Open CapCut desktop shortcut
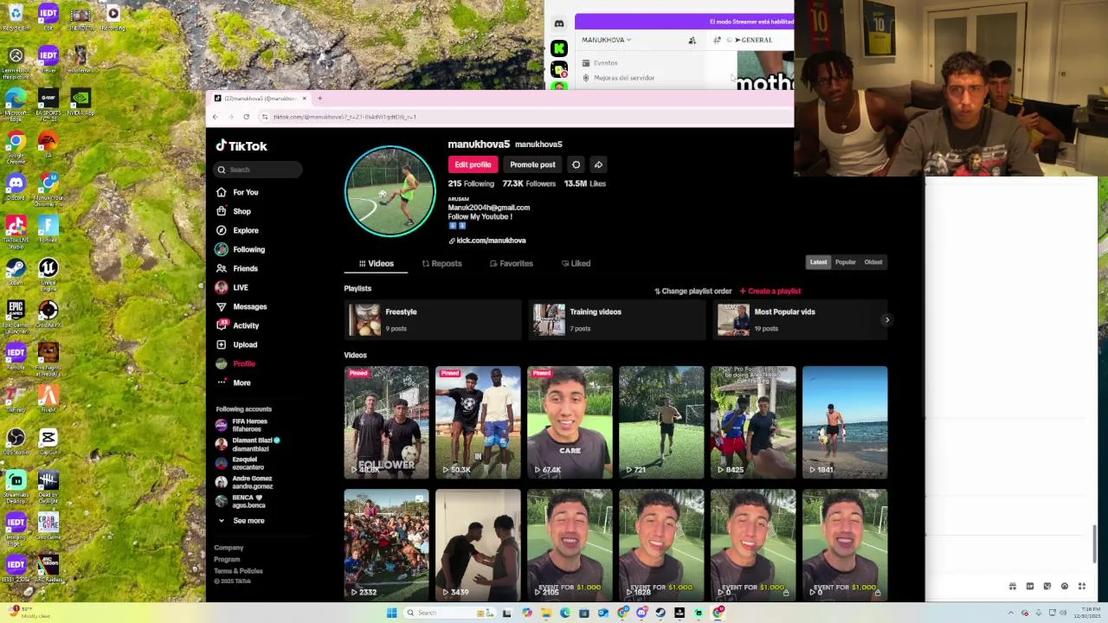1108x623 pixels. [x=48, y=441]
